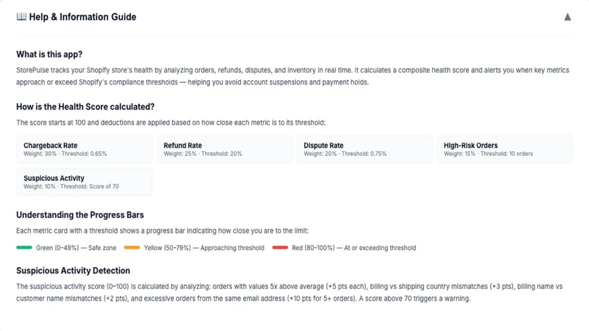Select the Refund Rate metric card
This screenshot has height=331, width=589.
(x=225, y=149)
